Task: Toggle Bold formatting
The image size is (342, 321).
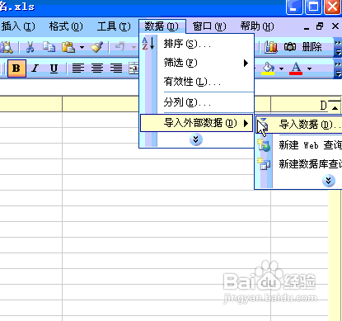Action: pyautogui.click(x=16, y=68)
